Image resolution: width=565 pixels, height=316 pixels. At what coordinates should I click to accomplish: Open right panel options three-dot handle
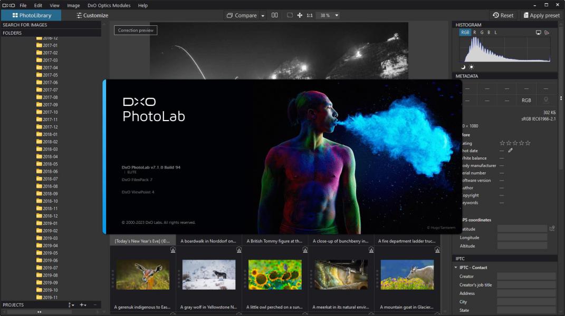(x=561, y=98)
